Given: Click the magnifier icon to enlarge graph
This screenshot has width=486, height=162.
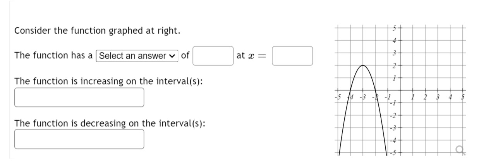Looking at the screenshot, I should pos(460,150).
